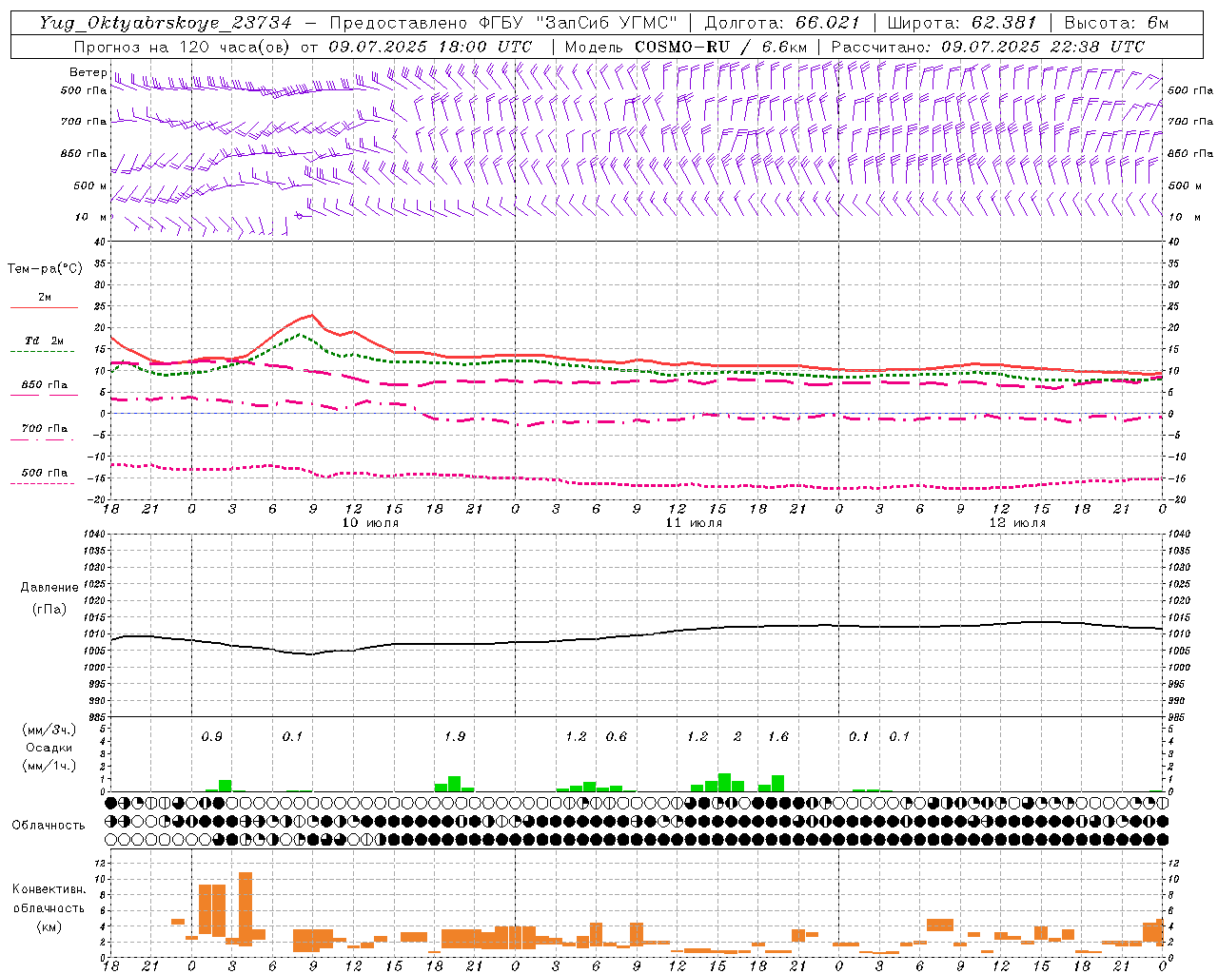Click the 1.9 precipitation amount

pos(455,737)
